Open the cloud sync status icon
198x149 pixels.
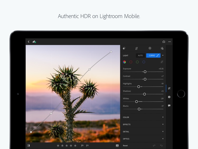(34, 42)
